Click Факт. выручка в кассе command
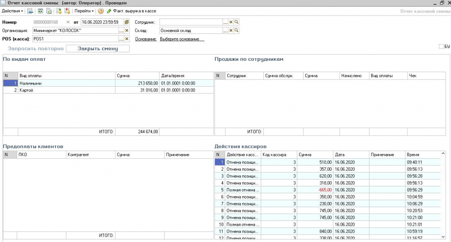451x242 pixels. point(134,11)
